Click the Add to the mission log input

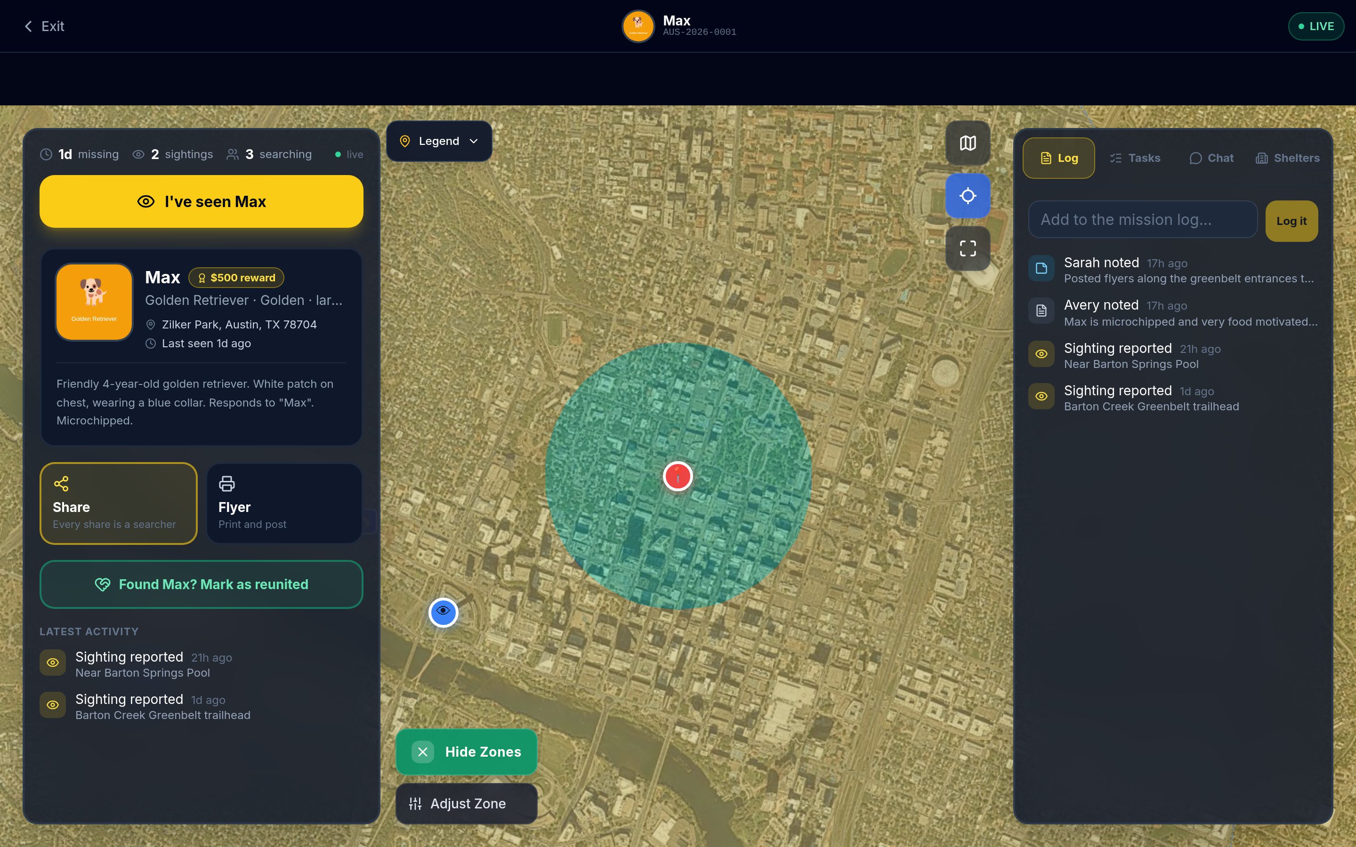(1143, 220)
